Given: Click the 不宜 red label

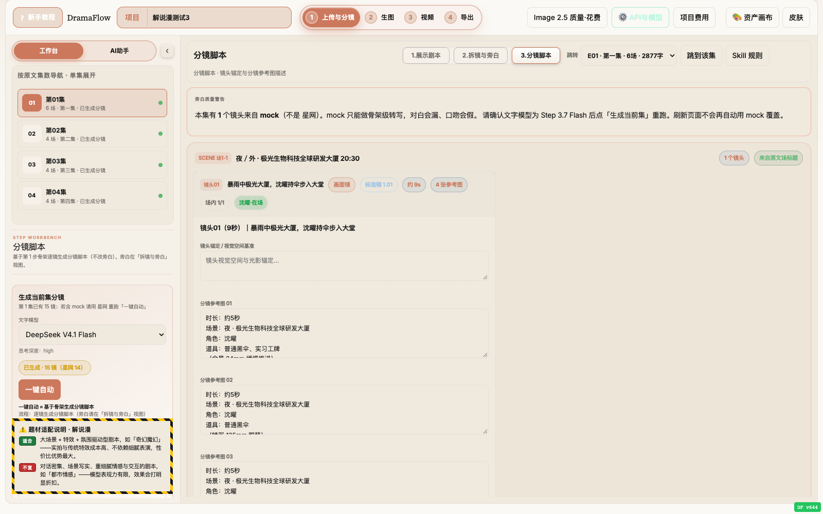Looking at the screenshot, I should (27, 468).
